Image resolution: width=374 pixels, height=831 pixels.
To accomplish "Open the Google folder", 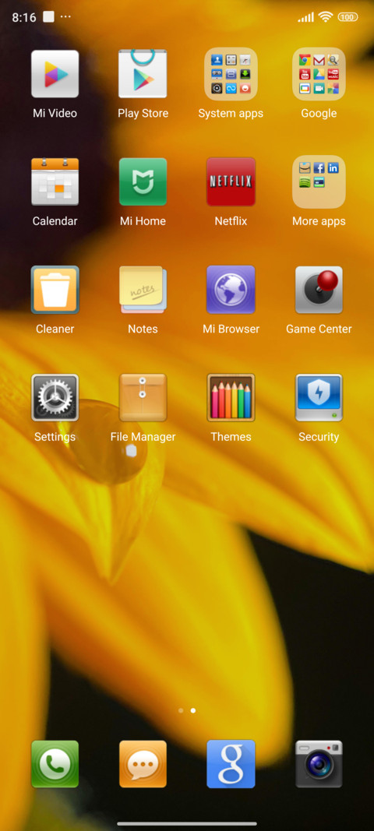I will (319, 74).
